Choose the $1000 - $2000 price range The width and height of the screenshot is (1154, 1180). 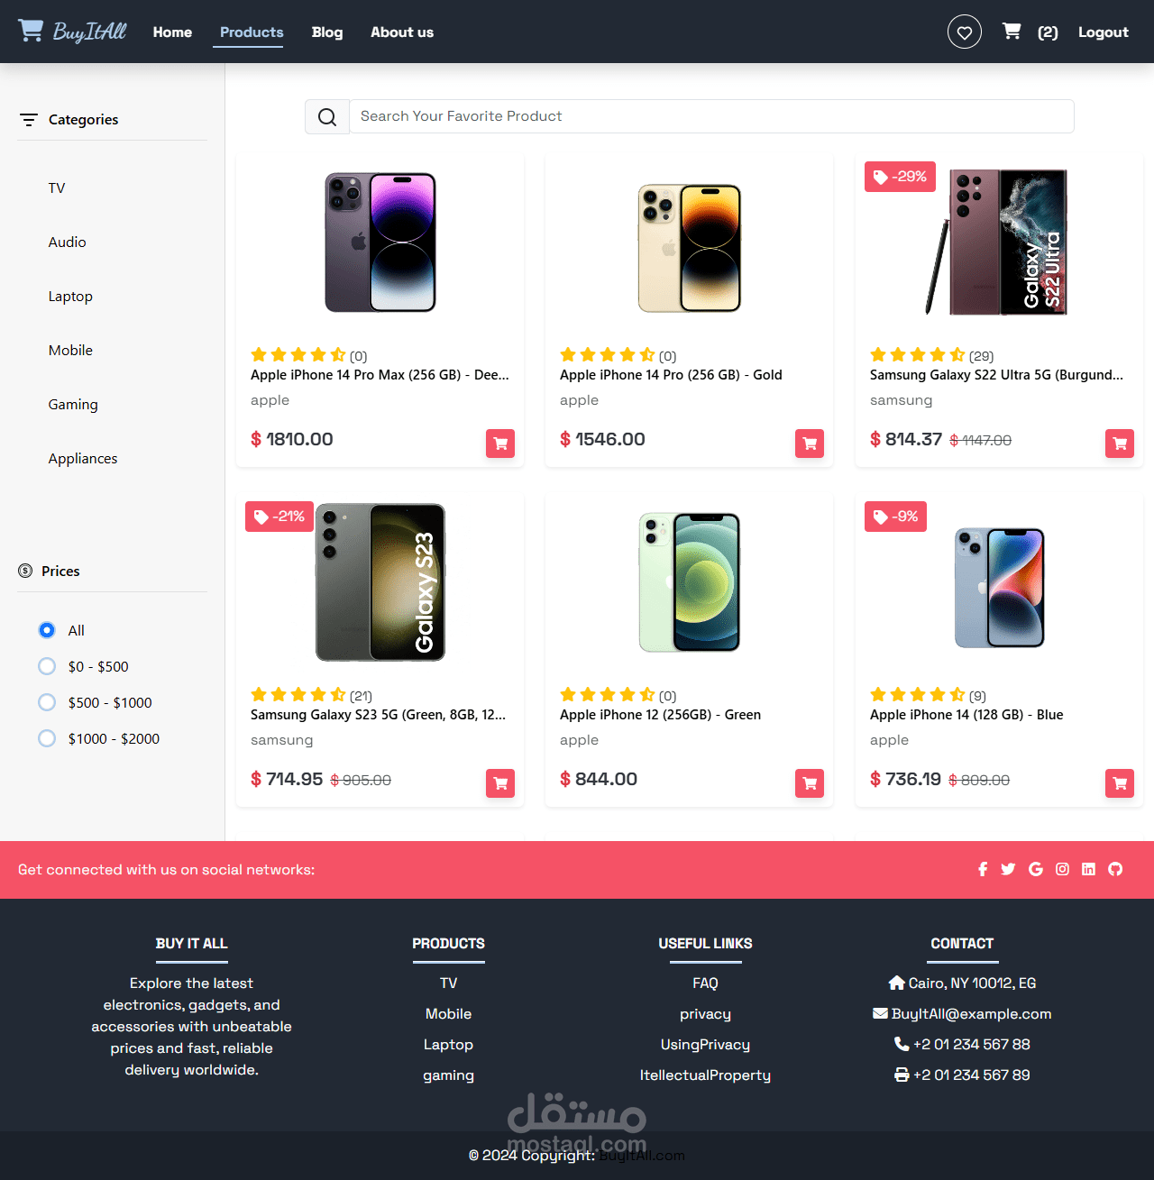coord(47,738)
